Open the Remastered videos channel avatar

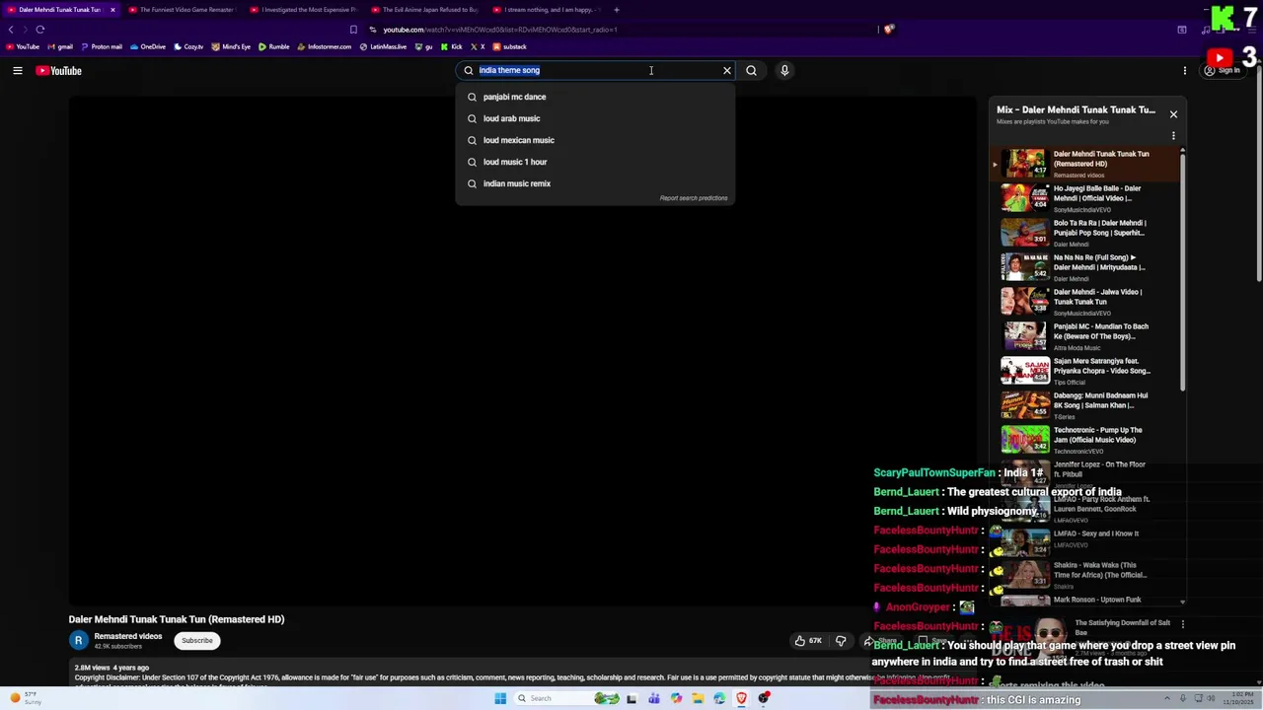[78, 641]
